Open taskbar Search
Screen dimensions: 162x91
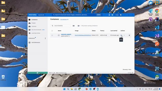(68, 89)
